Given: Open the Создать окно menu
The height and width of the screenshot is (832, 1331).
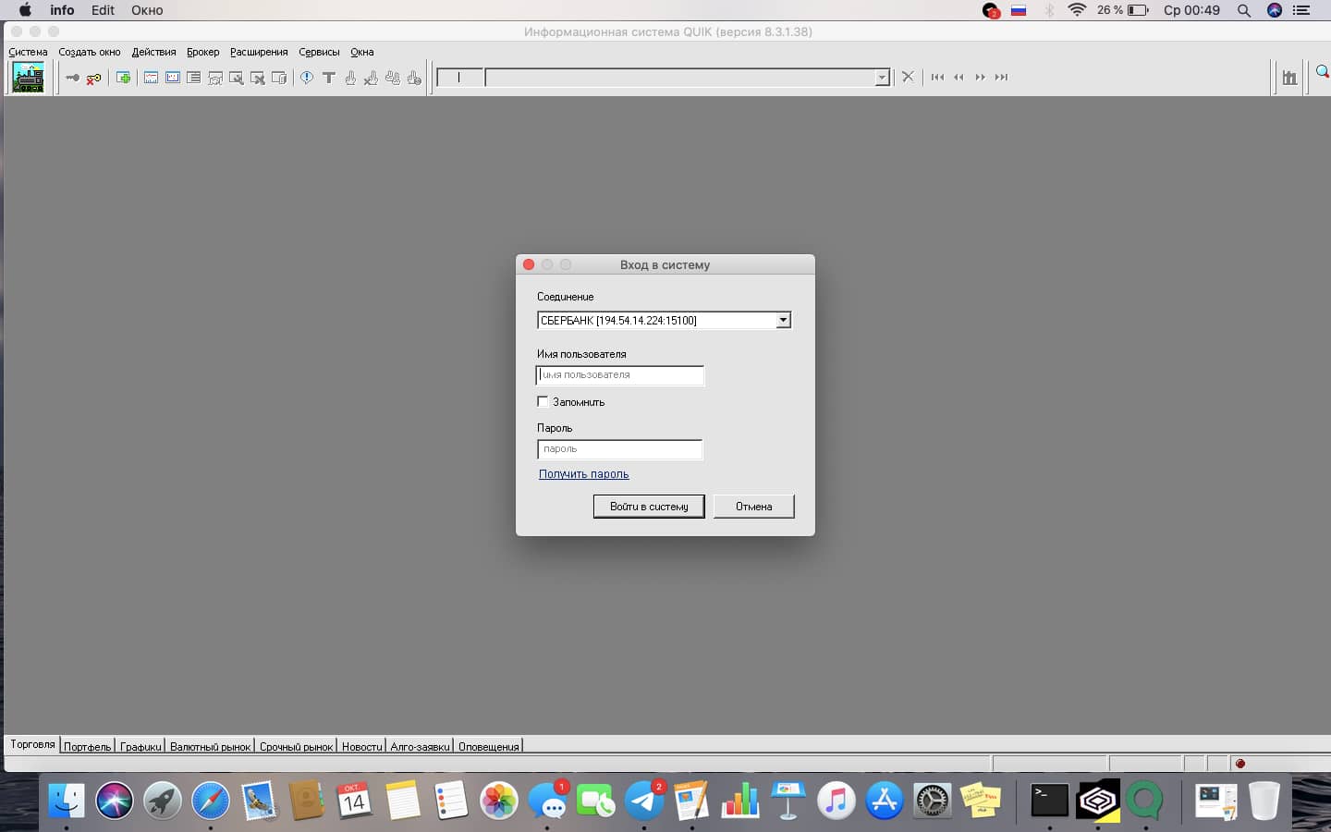Looking at the screenshot, I should [x=90, y=52].
